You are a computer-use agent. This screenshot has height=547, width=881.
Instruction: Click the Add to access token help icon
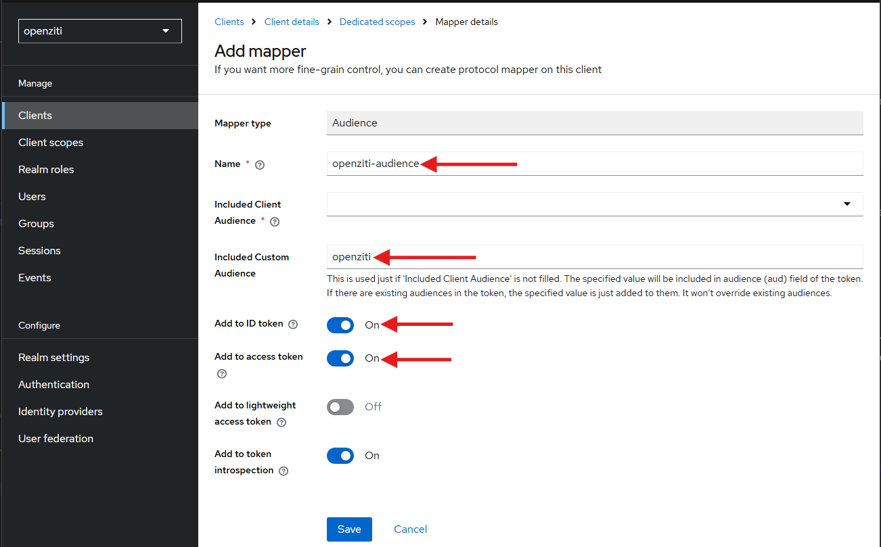click(221, 373)
